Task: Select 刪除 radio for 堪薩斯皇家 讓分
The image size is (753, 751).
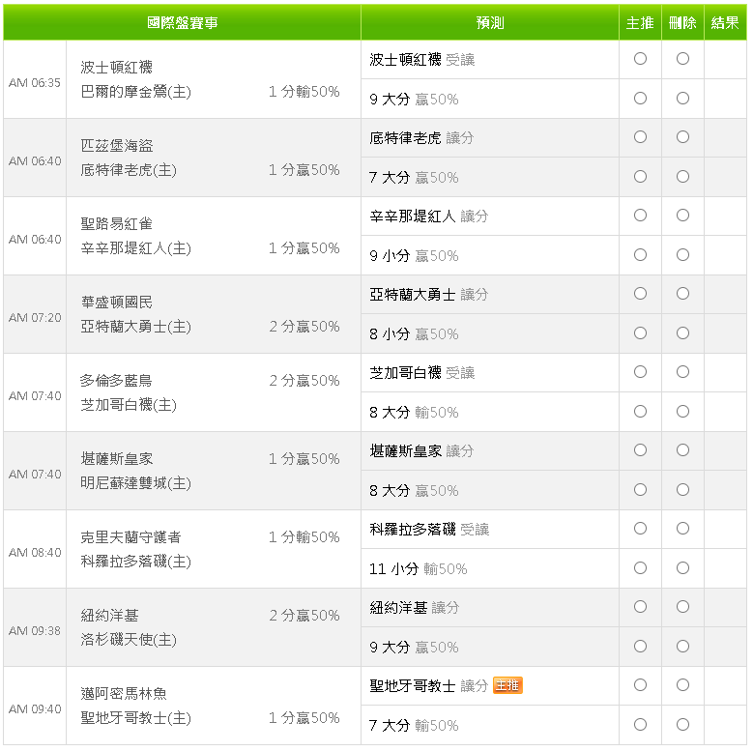Action: point(682,450)
